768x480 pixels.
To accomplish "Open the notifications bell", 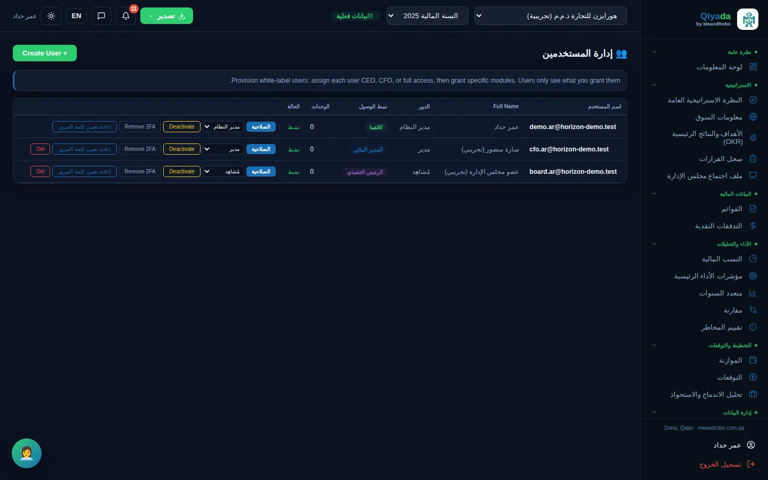I will pyautogui.click(x=126, y=16).
